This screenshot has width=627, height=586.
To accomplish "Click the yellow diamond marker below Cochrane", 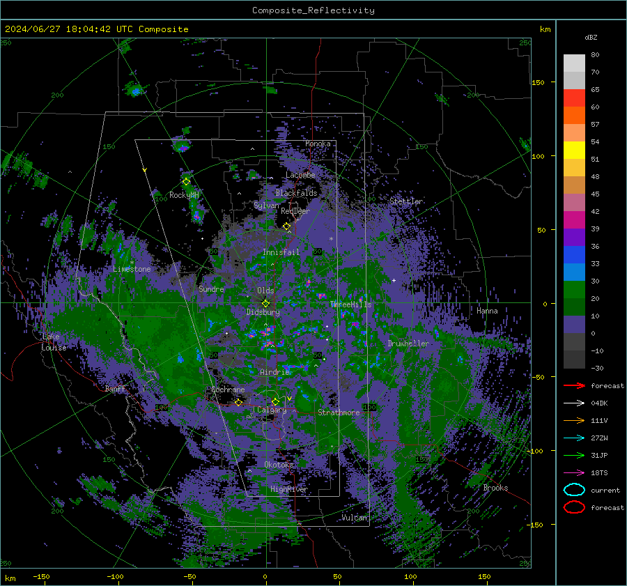I will click(238, 402).
